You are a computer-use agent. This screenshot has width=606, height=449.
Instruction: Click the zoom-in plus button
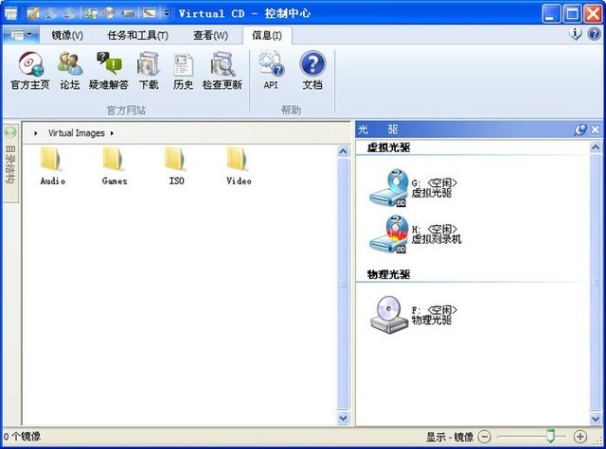[x=580, y=437]
